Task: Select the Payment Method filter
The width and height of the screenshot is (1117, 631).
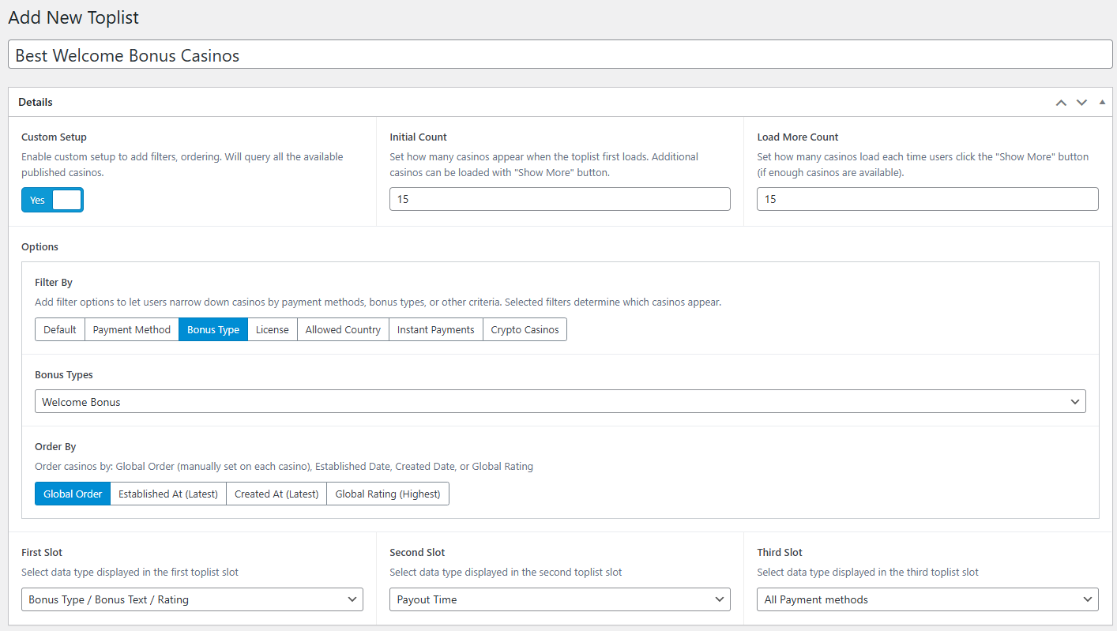Action: (x=131, y=329)
